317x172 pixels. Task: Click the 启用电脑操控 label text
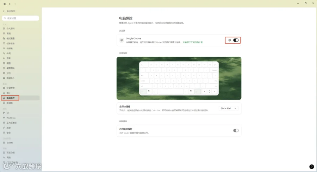tap(126, 129)
